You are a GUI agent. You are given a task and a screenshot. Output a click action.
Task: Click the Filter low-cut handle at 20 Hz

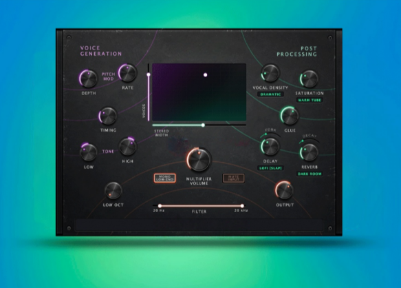tap(160, 206)
